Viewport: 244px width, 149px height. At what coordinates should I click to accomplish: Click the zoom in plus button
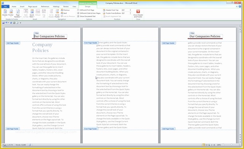pyautogui.click(x=240, y=145)
